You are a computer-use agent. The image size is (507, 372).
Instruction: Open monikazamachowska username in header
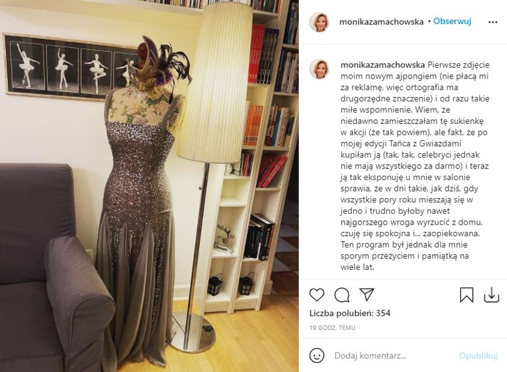click(x=381, y=22)
